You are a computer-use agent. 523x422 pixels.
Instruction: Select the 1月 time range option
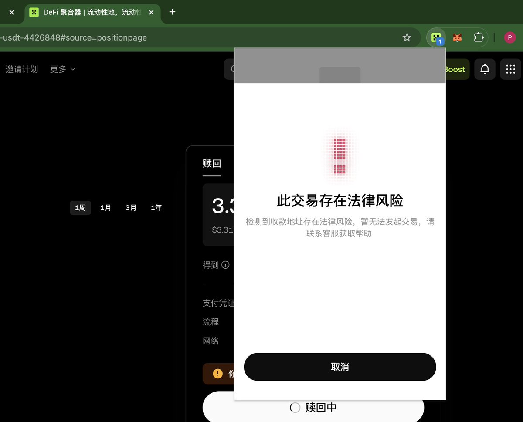[105, 208]
